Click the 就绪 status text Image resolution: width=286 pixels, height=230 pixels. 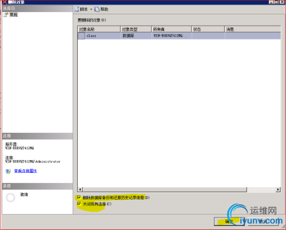24,195
